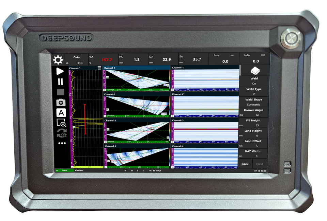Click the reset zoom refresh icon

click(62, 133)
